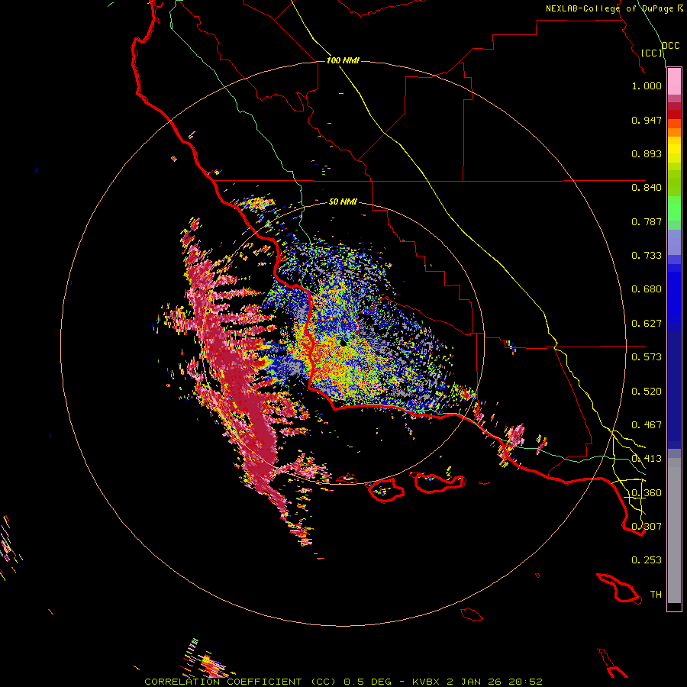Click the black radar site dot at center
687x687 pixels.
click(343, 344)
